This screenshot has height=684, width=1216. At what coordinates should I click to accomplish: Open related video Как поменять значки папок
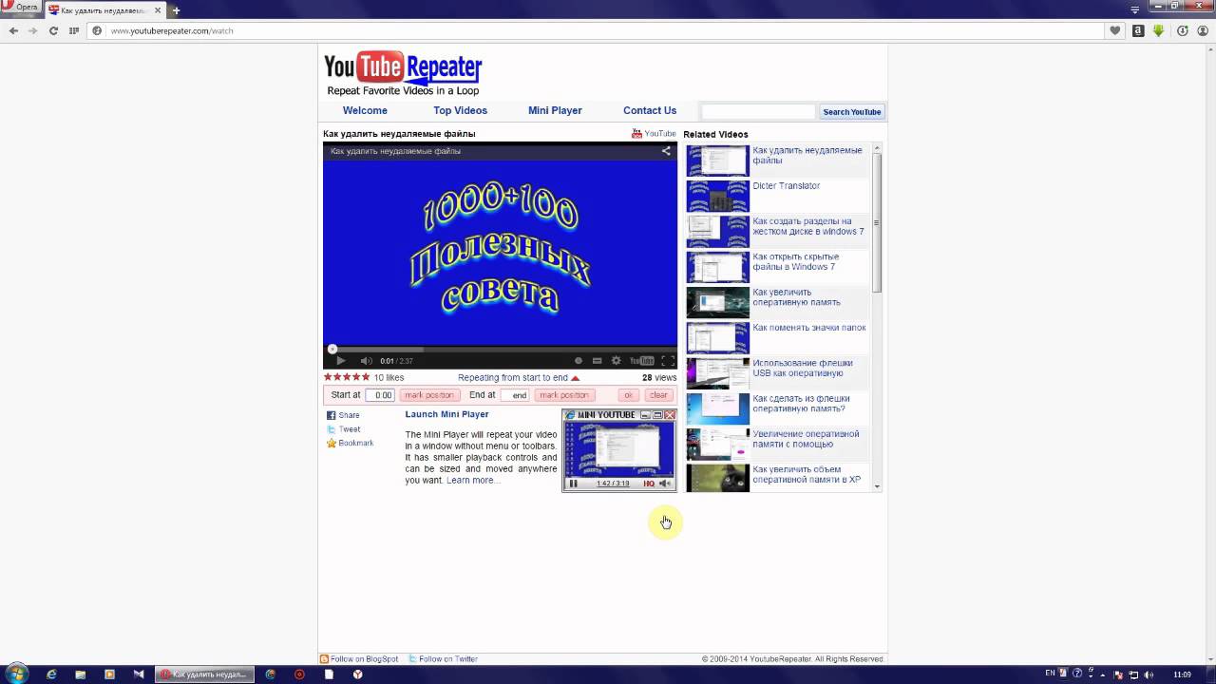point(808,328)
